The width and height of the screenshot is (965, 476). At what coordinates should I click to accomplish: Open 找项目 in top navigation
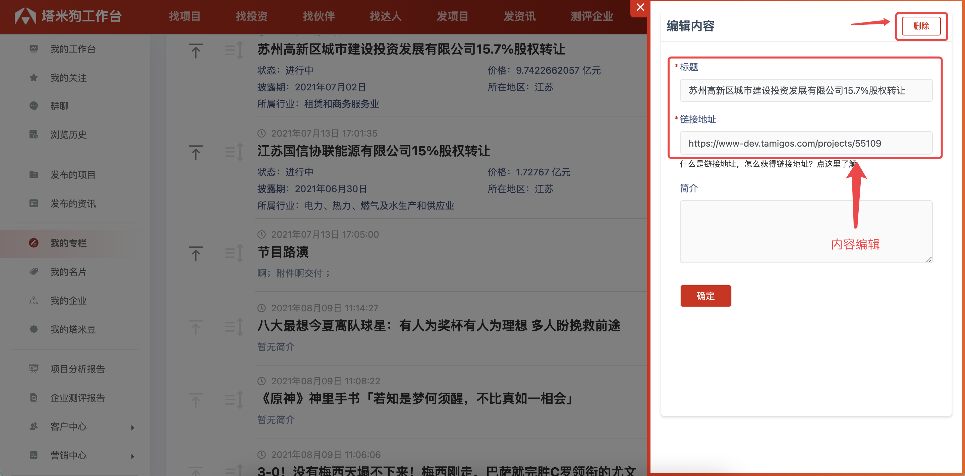[185, 16]
